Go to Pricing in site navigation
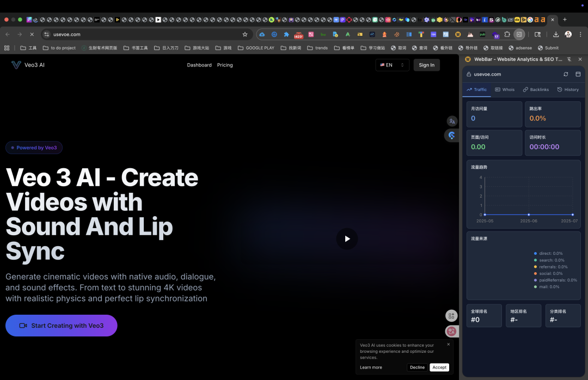The width and height of the screenshot is (588, 380). click(225, 65)
